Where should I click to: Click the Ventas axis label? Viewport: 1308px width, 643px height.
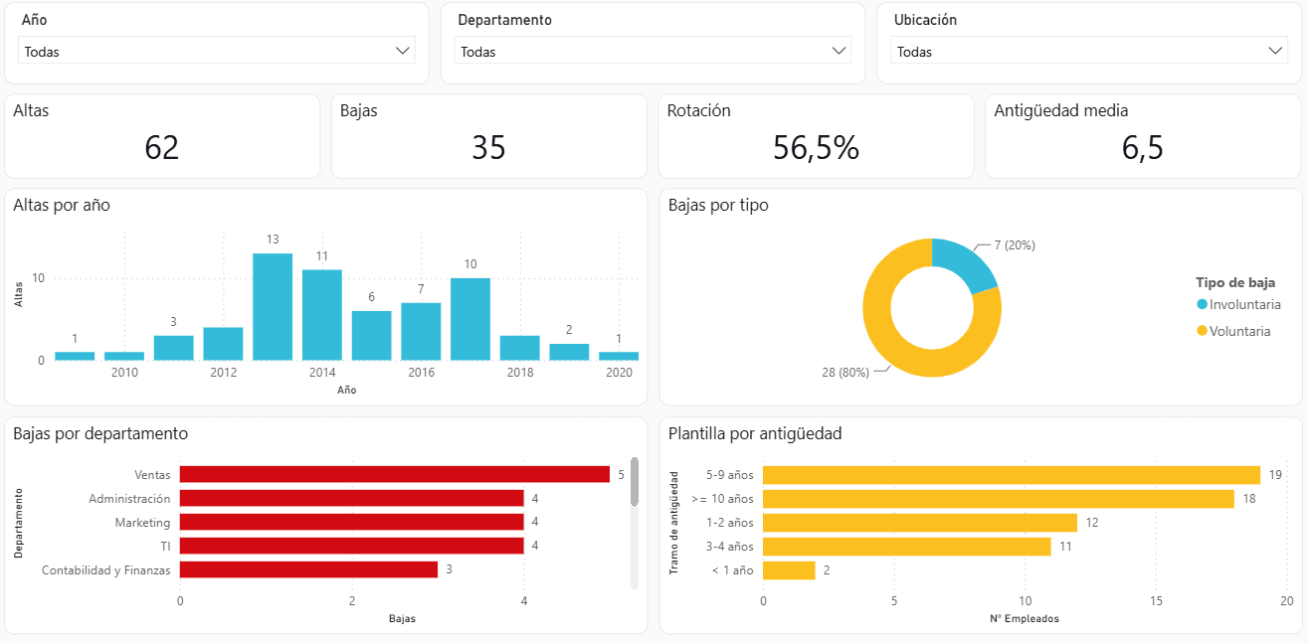pos(152,475)
